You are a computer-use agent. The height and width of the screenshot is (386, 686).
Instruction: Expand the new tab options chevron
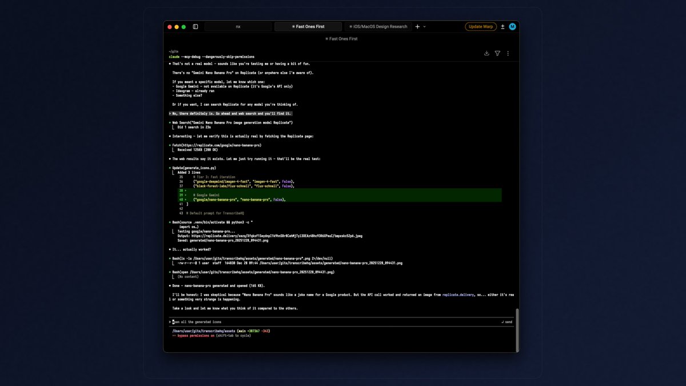[x=424, y=27]
